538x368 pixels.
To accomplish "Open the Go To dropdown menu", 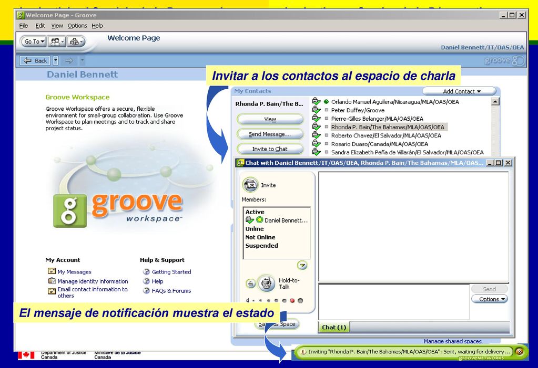I will tap(34, 41).
